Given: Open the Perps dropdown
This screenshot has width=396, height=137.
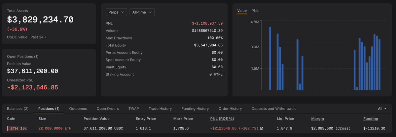Looking at the screenshot, I should pos(117,12).
